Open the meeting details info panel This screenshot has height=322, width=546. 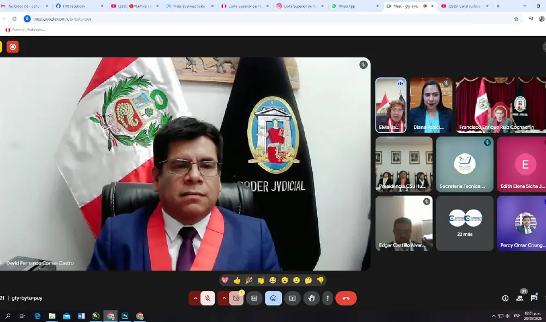[505, 298]
